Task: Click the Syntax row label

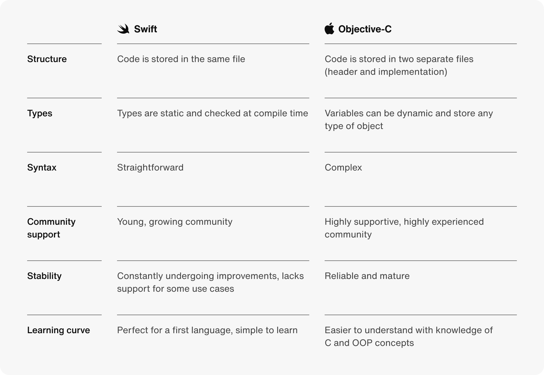Action: [x=42, y=168]
